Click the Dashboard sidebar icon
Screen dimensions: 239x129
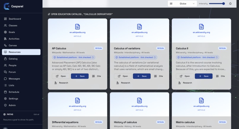pos(5,19)
